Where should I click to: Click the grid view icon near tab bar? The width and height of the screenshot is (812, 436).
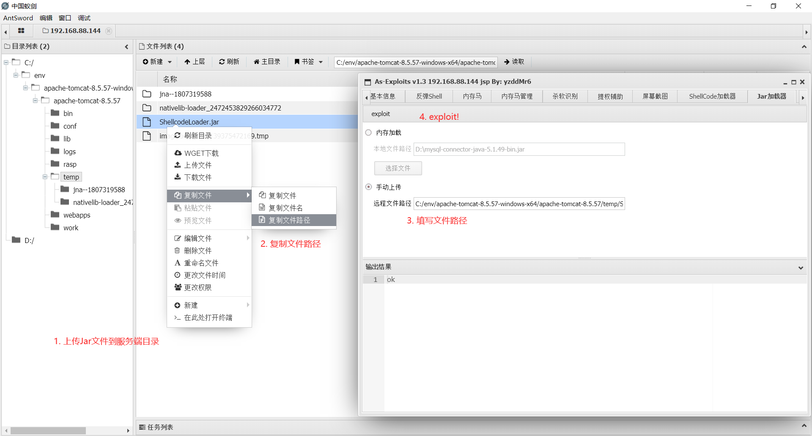(21, 31)
